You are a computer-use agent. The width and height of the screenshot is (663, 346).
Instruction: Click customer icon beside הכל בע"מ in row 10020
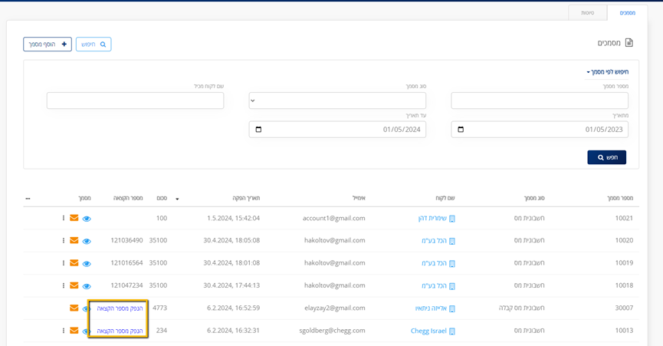pyautogui.click(x=452, y=241)
